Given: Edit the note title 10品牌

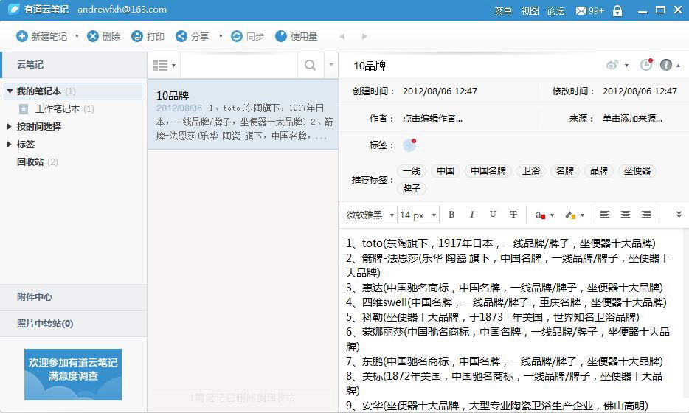Looking at the screenshot, I should (x=370, y=66).
